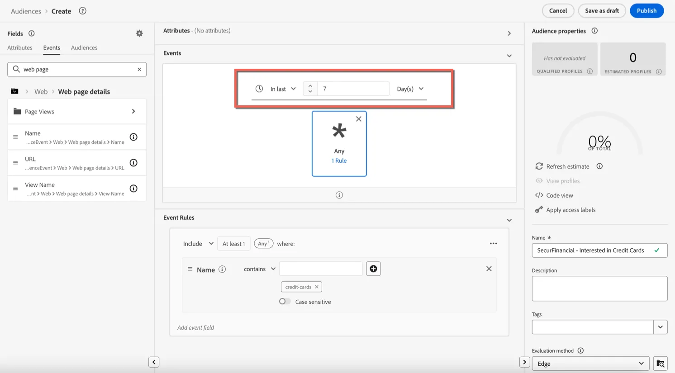Open the 'contains' operator dropdown
This screenshot has height=373, width=675.
pos(260,269)
